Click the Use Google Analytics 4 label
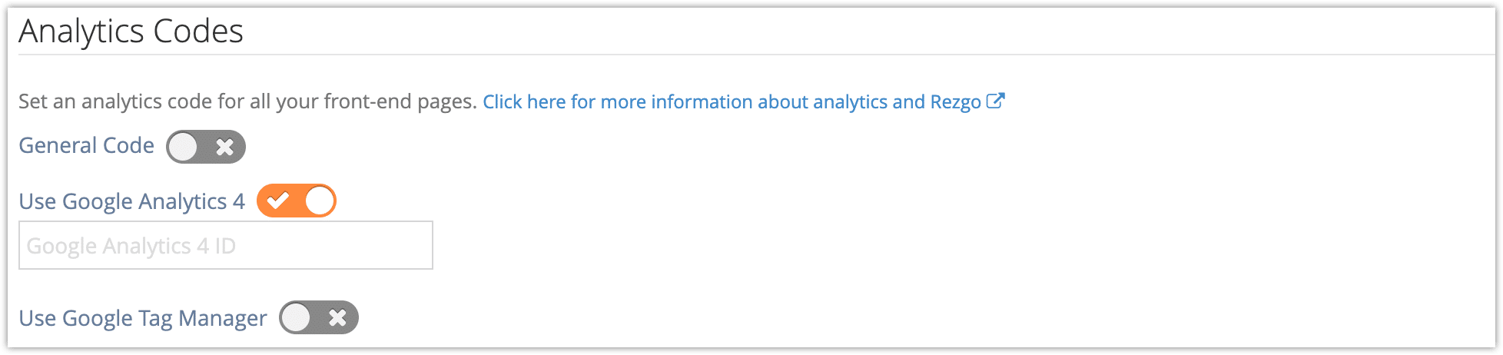Image resolution: width=1503 pixels, height=355 pixels. (x=131, y=201)
